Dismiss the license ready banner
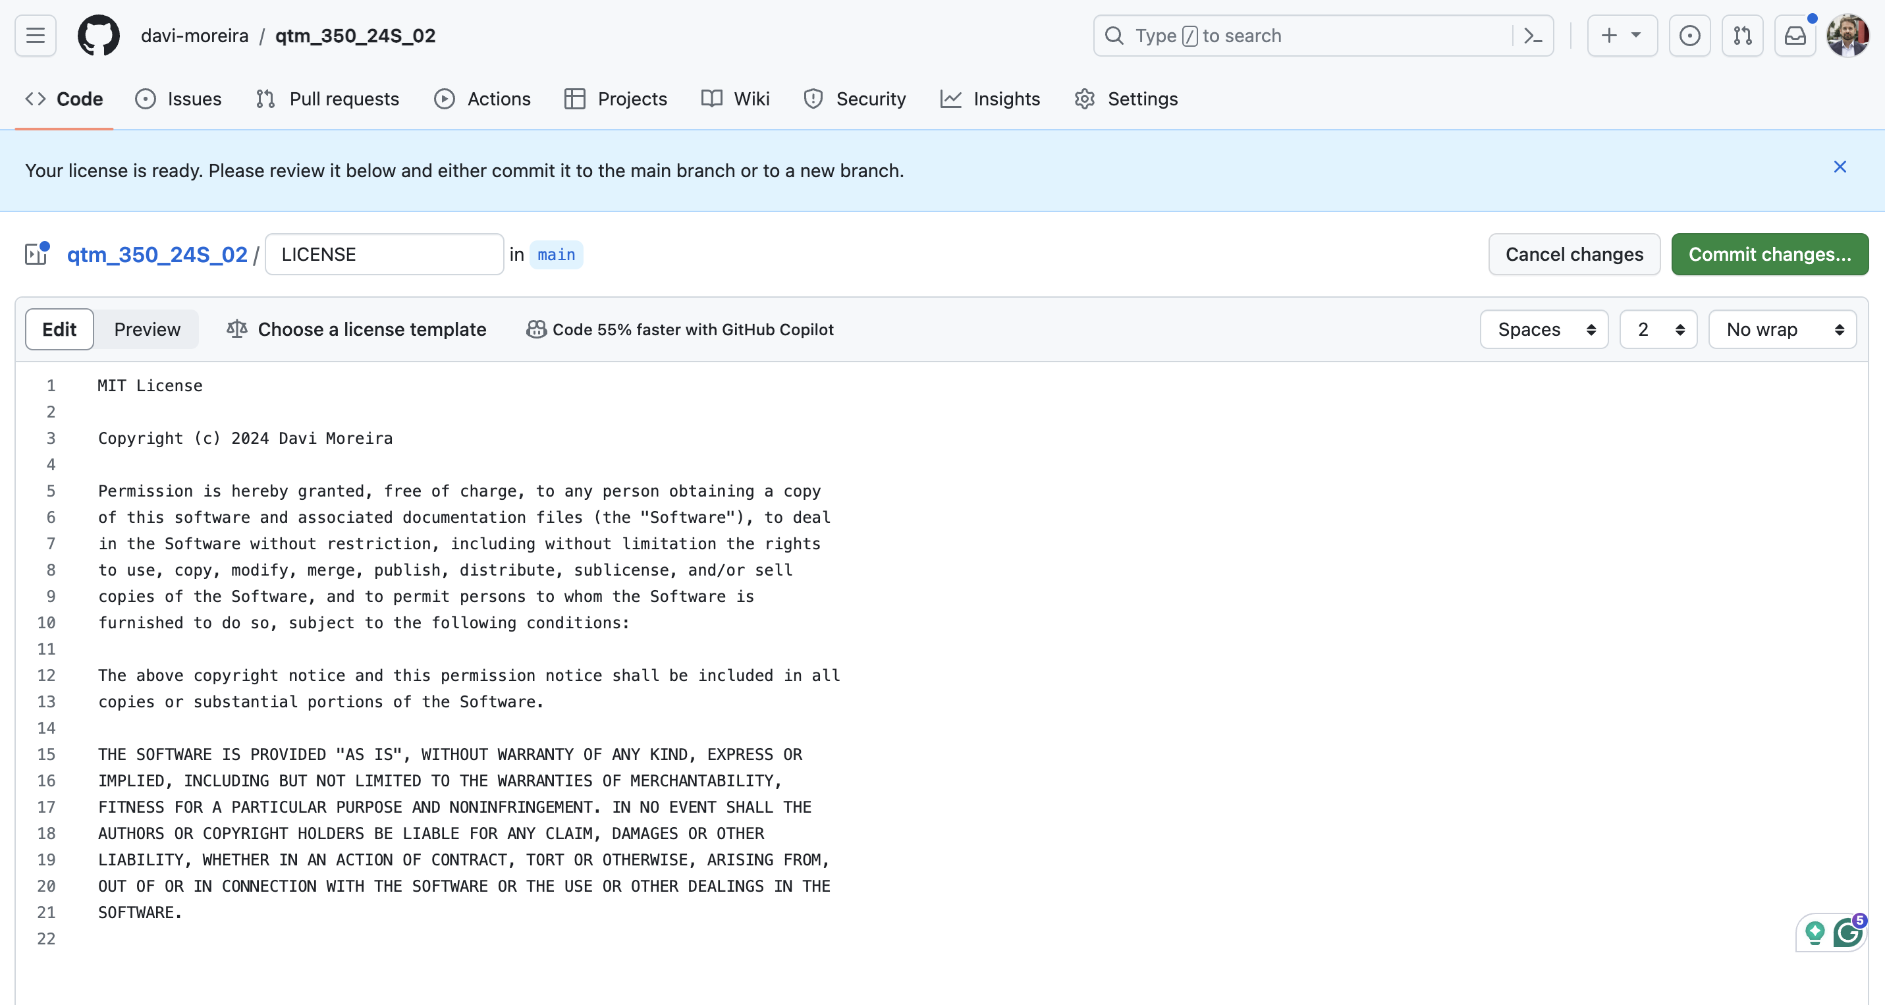Screen dimensions: 1885x1005 [1840, 167]
